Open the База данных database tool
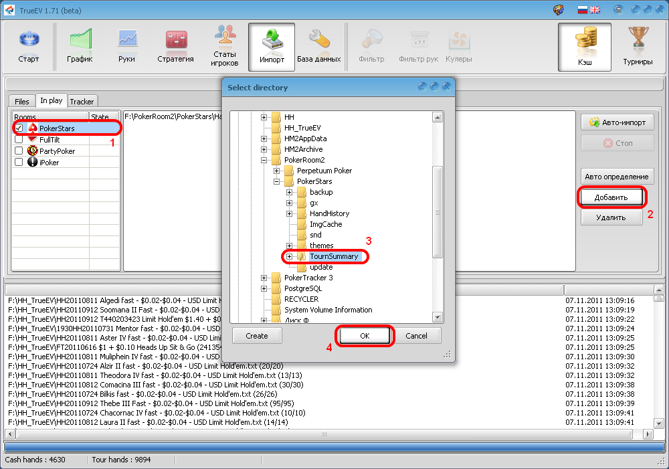Screen dimensions: 669x469 pyautogui.click(x=318, y=47)
